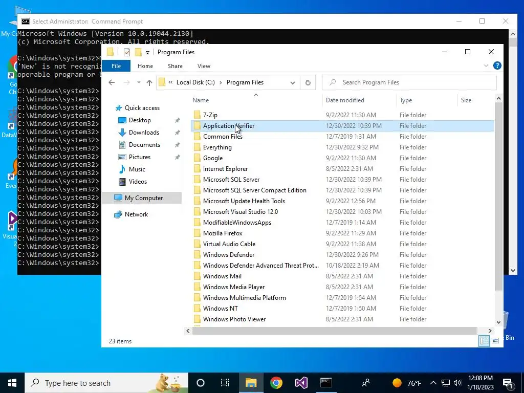The image size is (524, 393).
Task: Click the address bar double-chevron breadcrumb
Action: [170, 82]
